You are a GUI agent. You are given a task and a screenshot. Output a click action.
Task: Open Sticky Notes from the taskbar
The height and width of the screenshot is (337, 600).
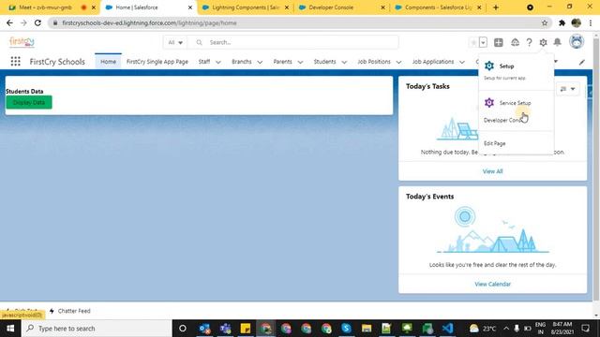[x=246, y=329]
